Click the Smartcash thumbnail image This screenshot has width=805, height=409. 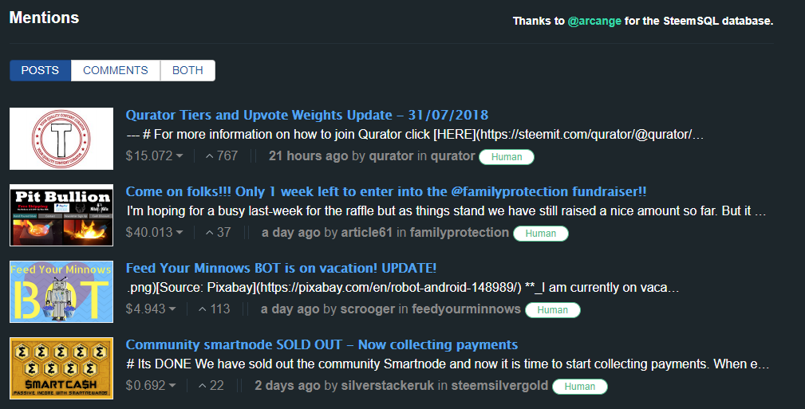pos(61,368)
